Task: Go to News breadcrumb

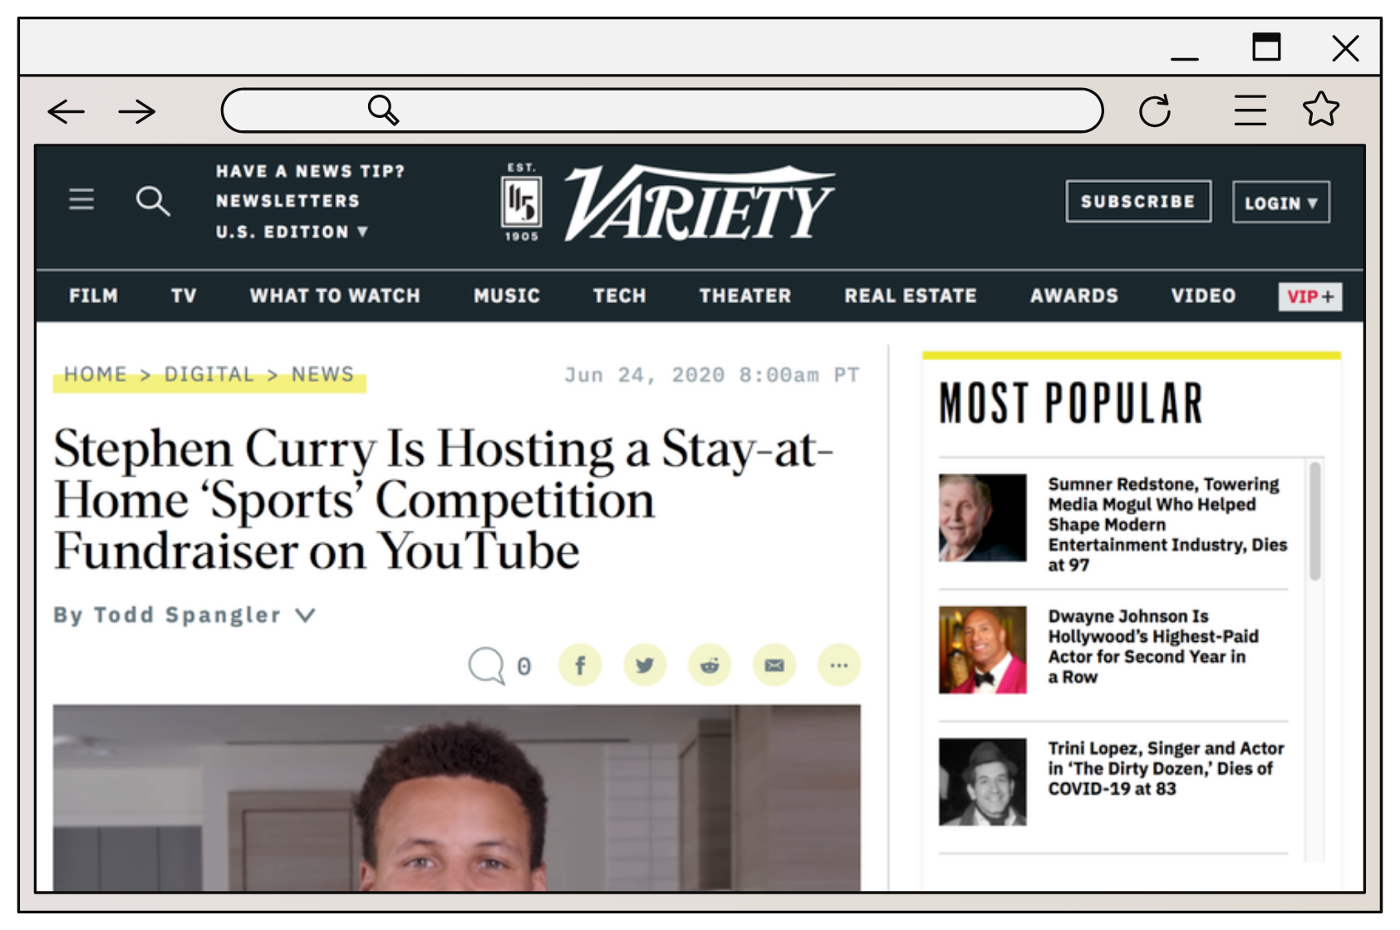Action: (x=322, y=374)
